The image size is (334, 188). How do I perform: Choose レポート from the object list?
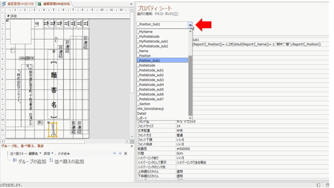click(x=162, y=118)
